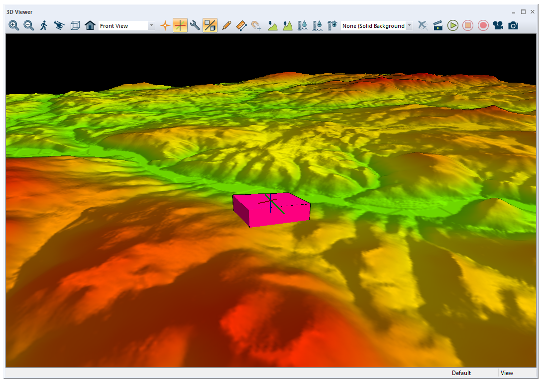Click the water gauge icon with plus droplet
543x381 pixels.
point(332,26)
